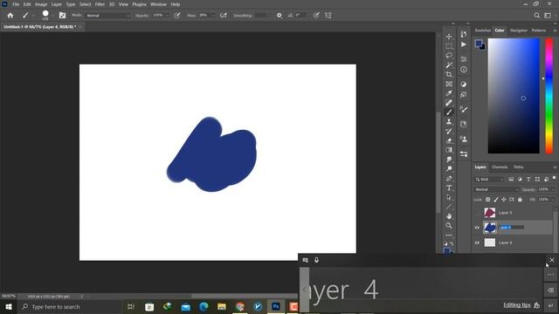Click the Search icon at top right

tap(536, 16)
